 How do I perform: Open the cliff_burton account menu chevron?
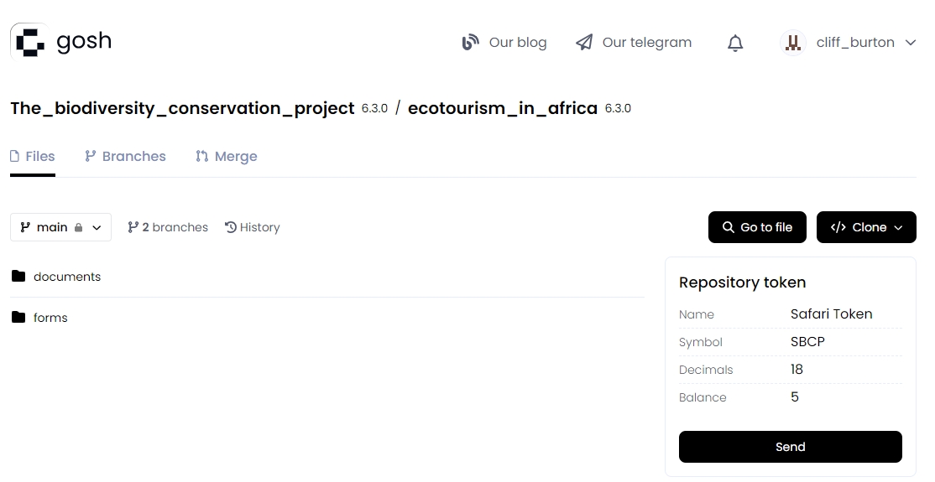pos(911,43)
